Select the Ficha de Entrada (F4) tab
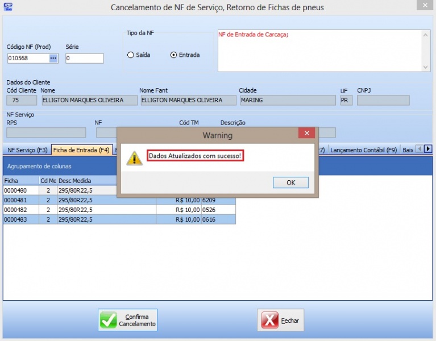Screen dimensions: 436x341 tap(81, 151)
